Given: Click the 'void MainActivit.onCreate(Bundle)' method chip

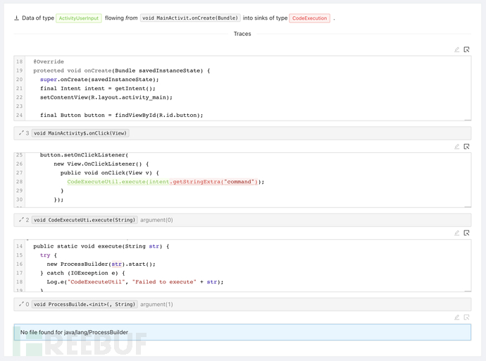Looking at the screenshot, I should (x=190, y=18).
